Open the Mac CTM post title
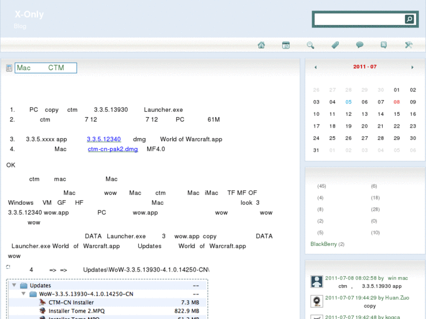 point(46,68)
